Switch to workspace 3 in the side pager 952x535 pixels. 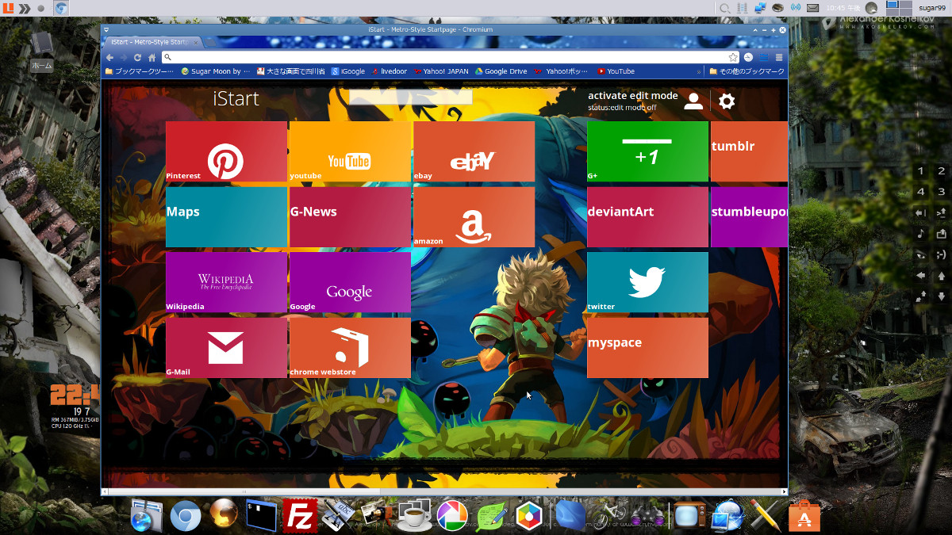[x=942, y=192]
